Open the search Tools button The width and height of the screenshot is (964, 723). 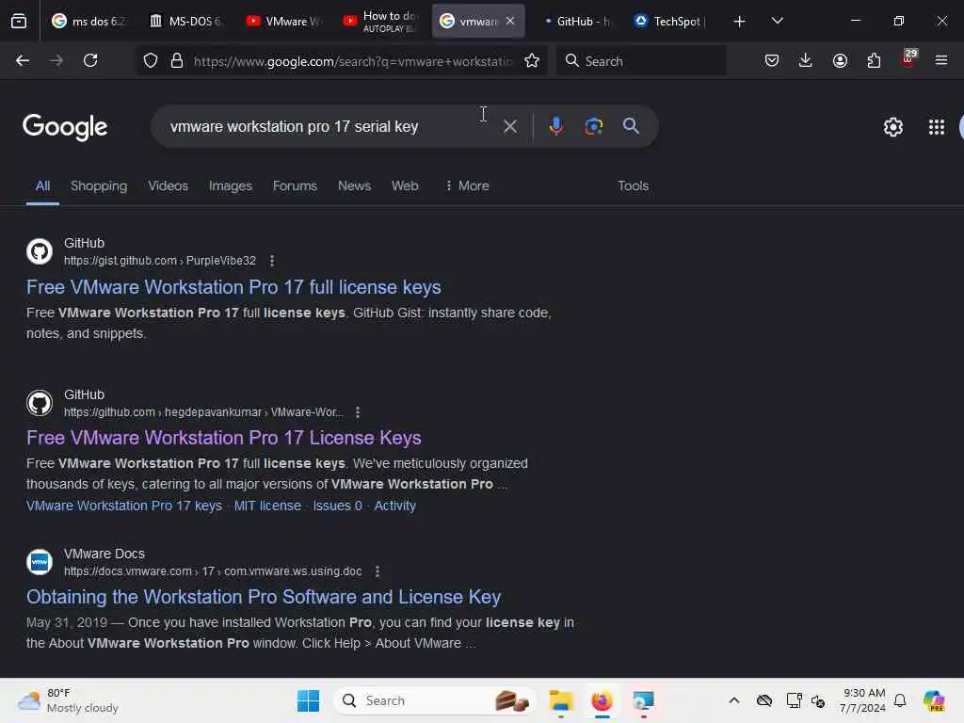(633, 185)
